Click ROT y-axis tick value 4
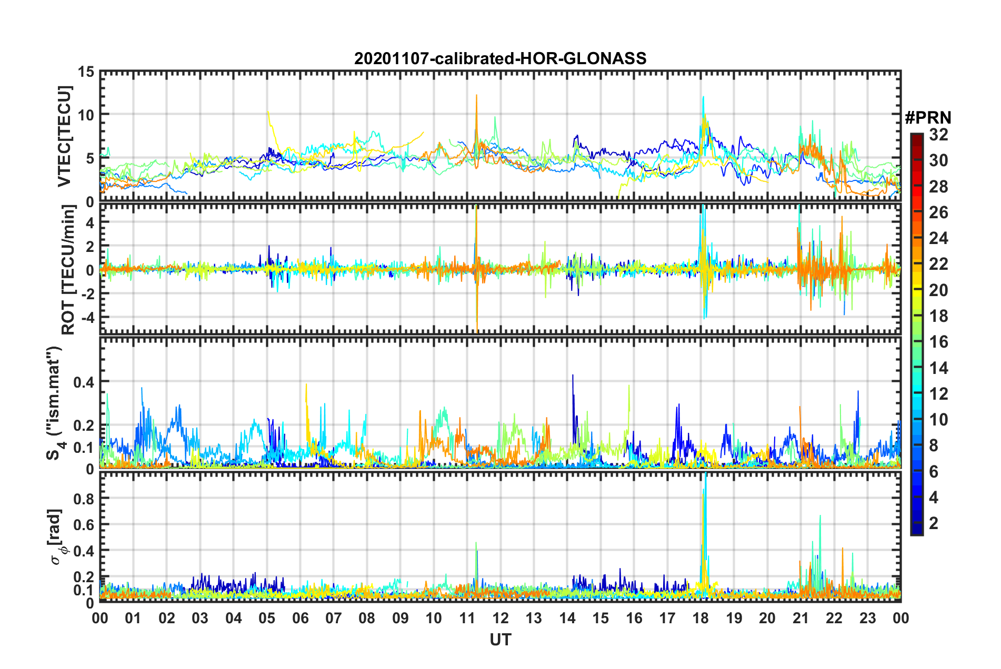Screen dimensions: 1001x669 click(90, 223)
